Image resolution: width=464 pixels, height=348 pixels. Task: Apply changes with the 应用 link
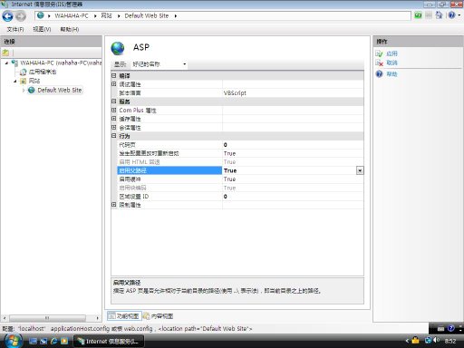tap(391, 53)
